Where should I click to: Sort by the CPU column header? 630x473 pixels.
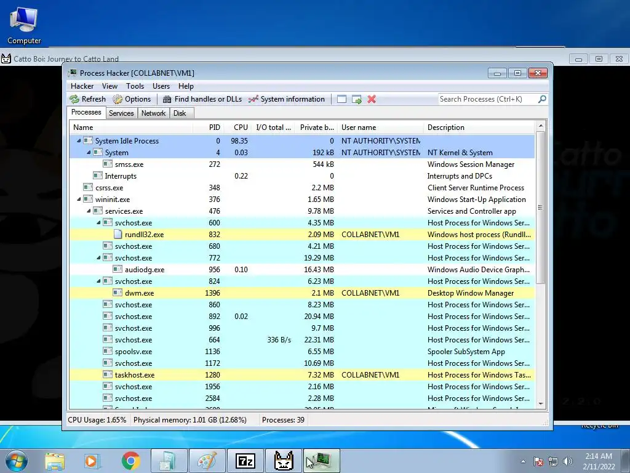(237, 127)
